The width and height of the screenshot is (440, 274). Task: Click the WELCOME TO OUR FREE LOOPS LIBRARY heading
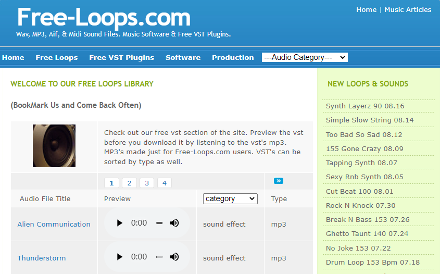(x=82, y=84)
